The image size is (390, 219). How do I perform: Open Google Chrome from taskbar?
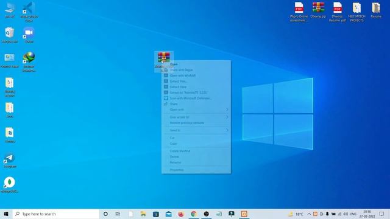click(194, 214)
